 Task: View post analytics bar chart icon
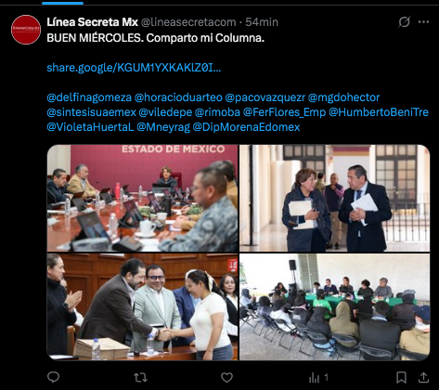[x=314, y=377]
